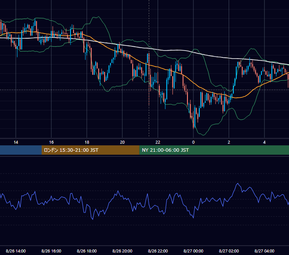Click the highest peak of the blue oscillator line
Image resolution: width=289 pixels, height=255 pixels.
click(238, 183)
